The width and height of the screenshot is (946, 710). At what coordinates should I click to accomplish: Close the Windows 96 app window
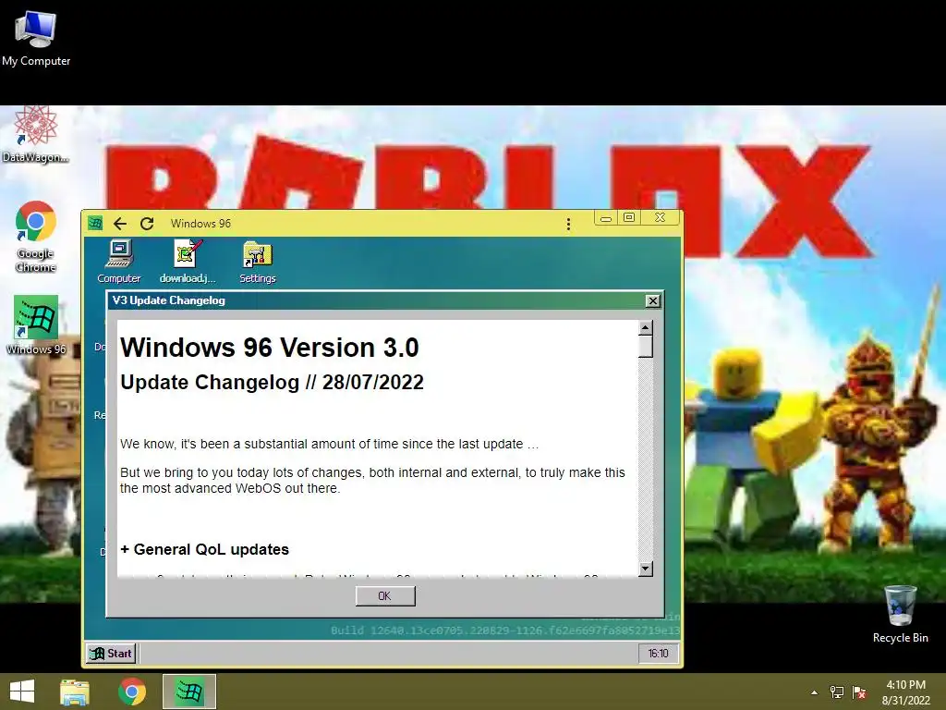(661, 218)
